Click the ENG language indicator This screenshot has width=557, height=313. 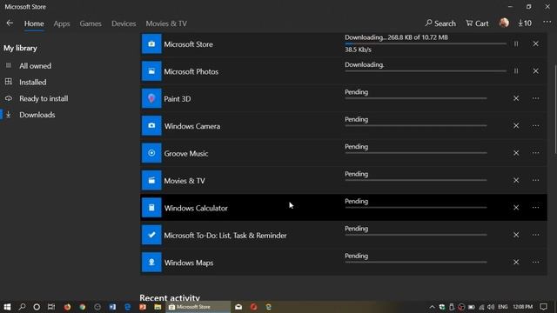(x=503, y=307)
